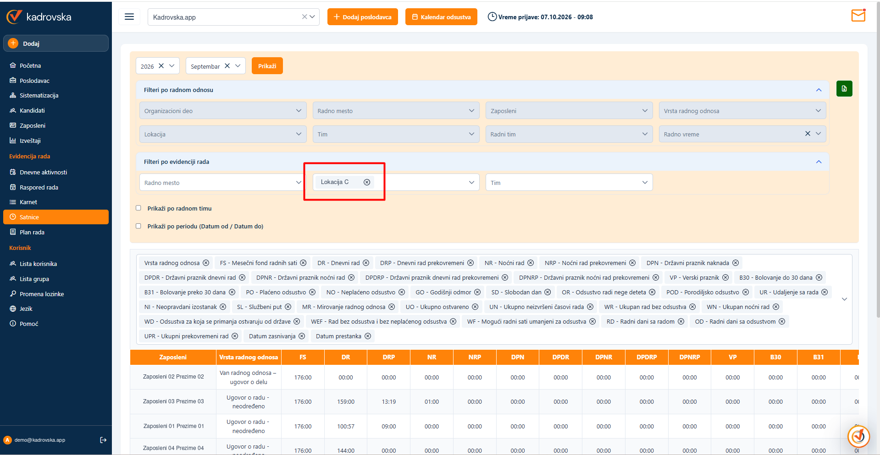The height and width of the screenshot is (455, 880).
Task: Open the Lokacija filter dropdown in work relation filters
Action: point(223,134)
